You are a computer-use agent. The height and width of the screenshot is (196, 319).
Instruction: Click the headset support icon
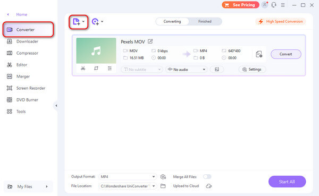274,5
